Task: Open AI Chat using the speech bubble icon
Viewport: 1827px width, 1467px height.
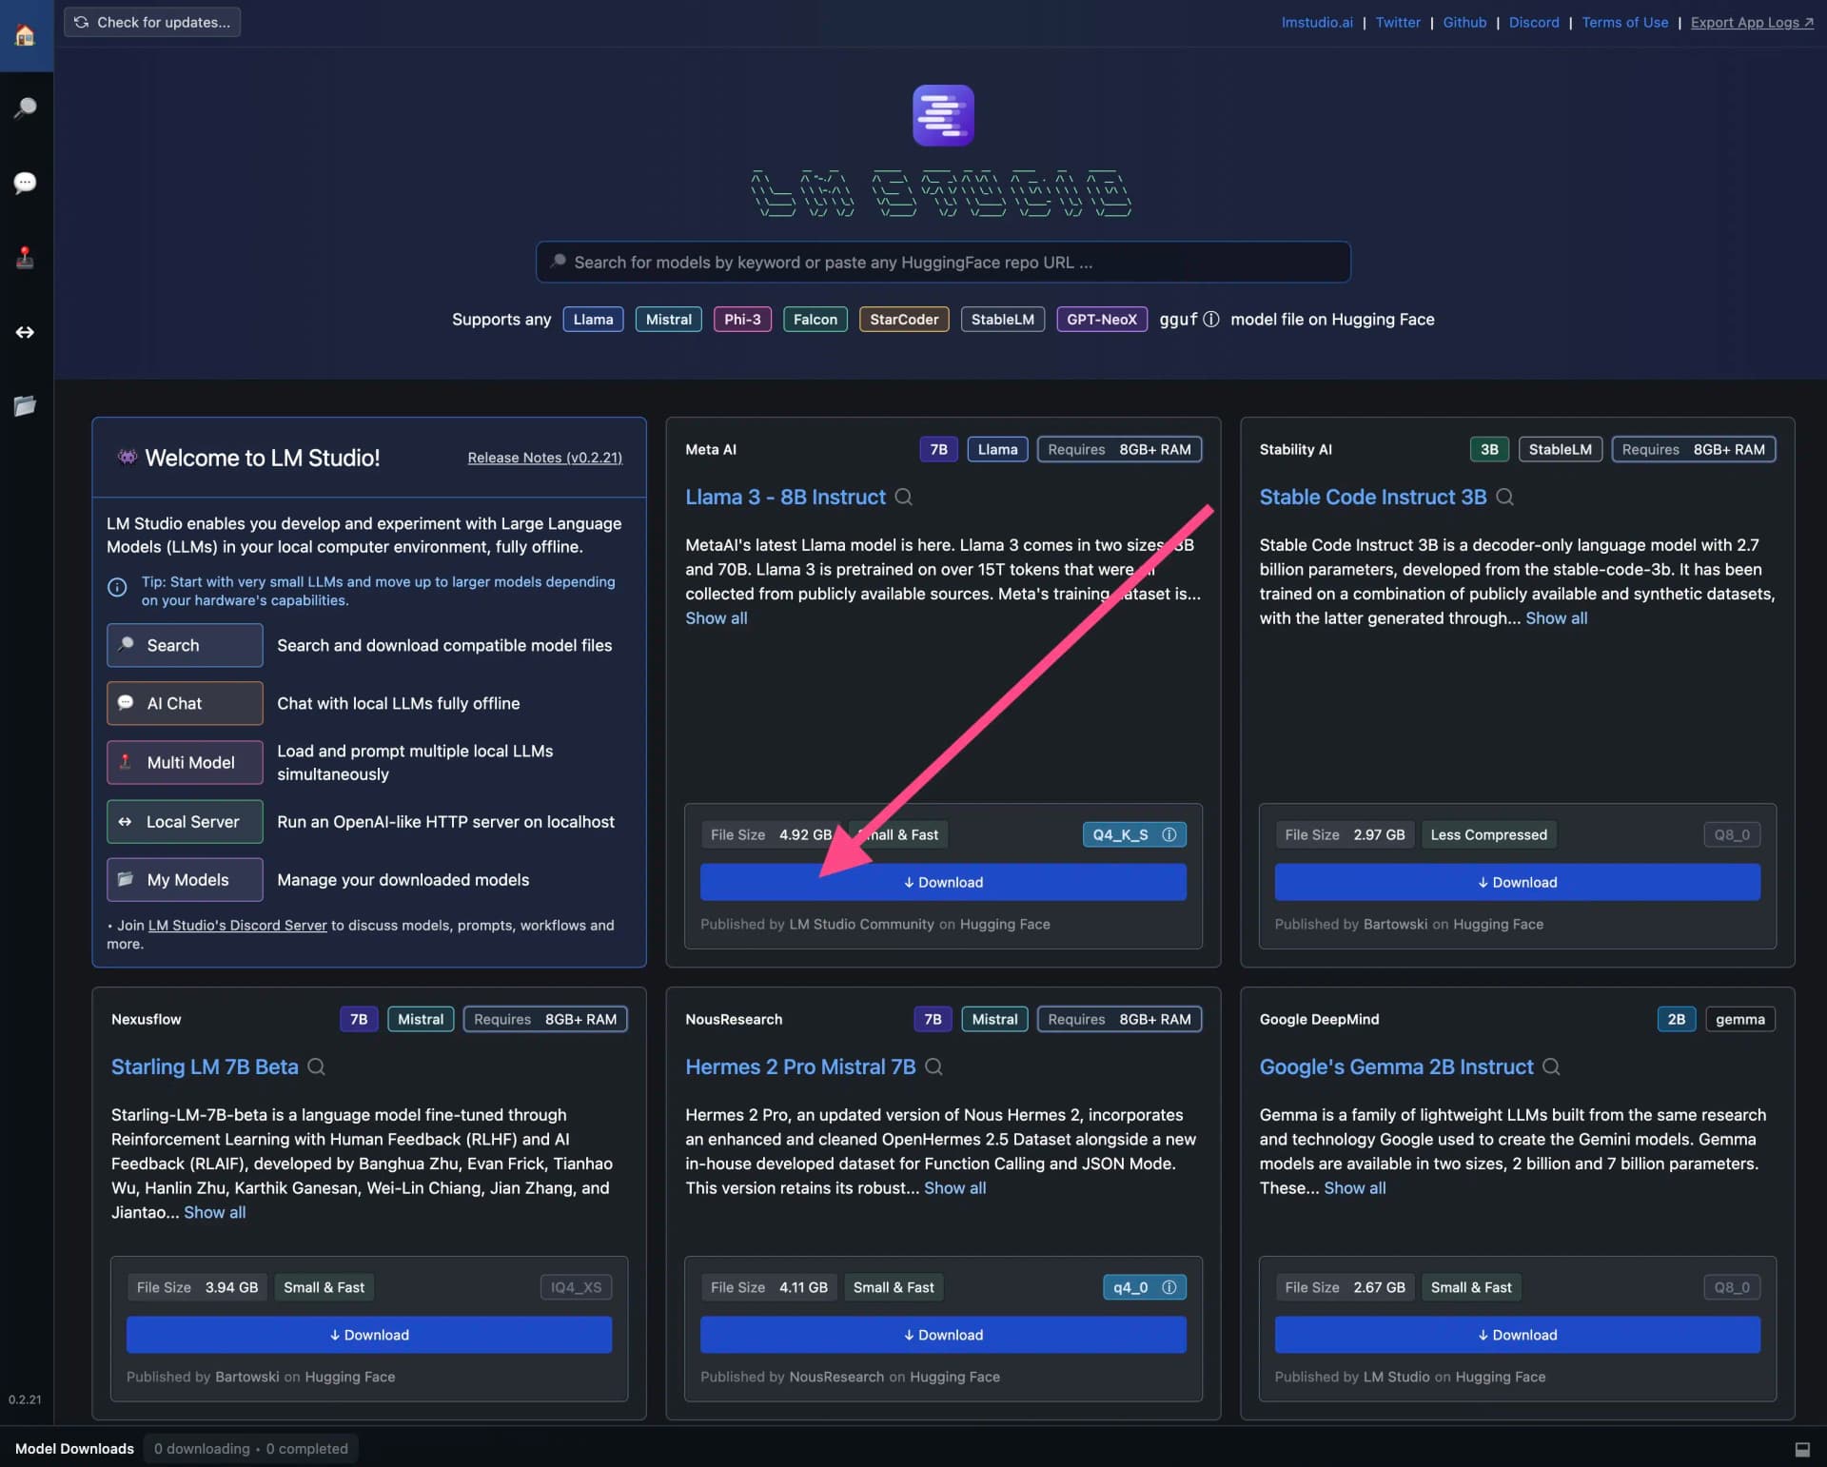Action: coord(26,183)
